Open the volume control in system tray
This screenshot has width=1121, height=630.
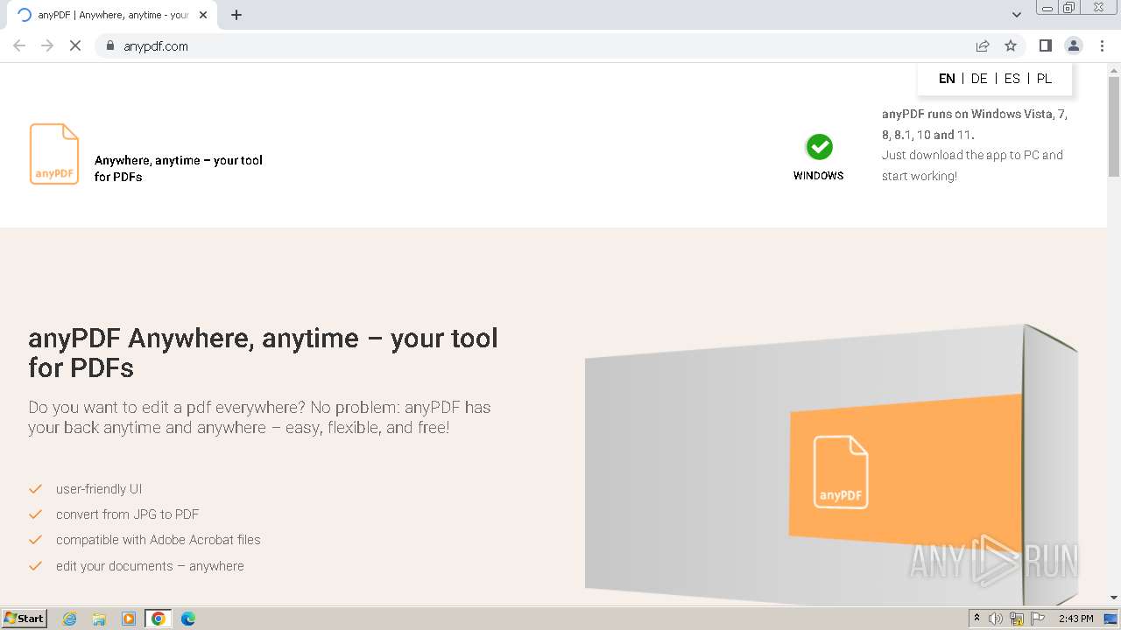(996, 619)
